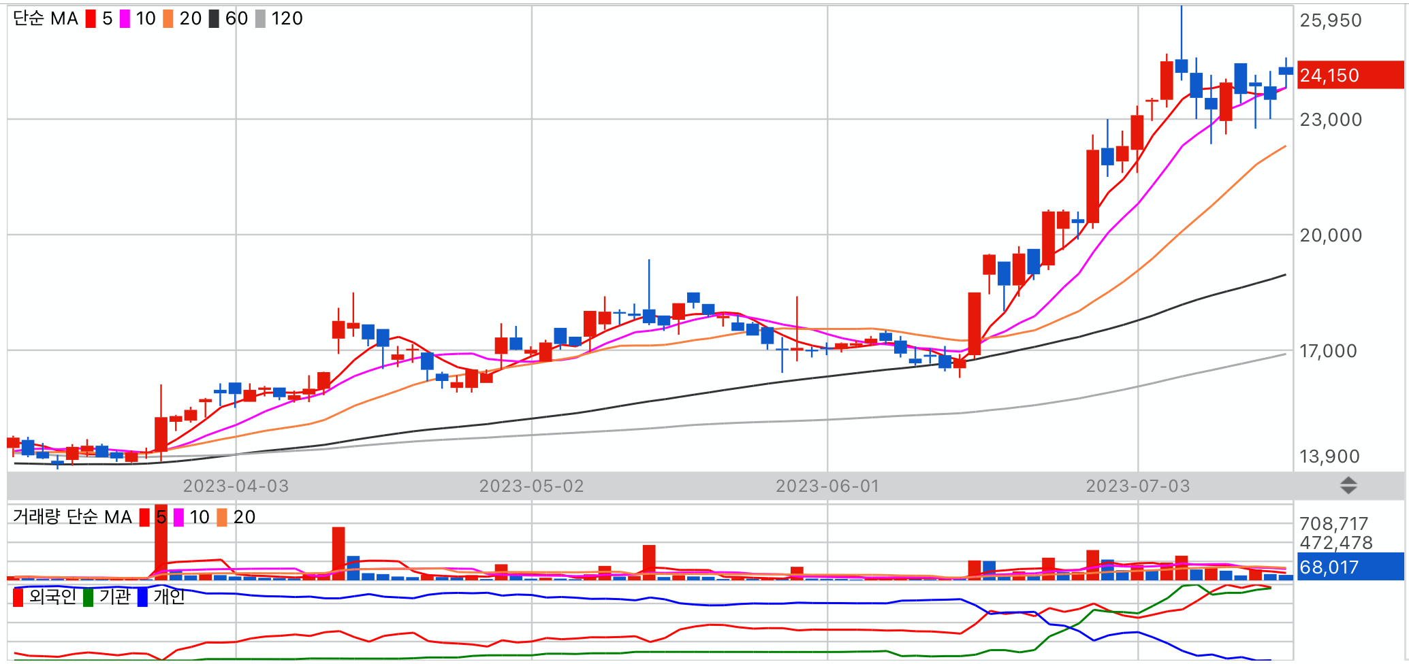Viewport: 1409px width, 664px height.
Task: Click the 13,900 price axis label
Action: pyautogui.click(x=1329, y=456)
